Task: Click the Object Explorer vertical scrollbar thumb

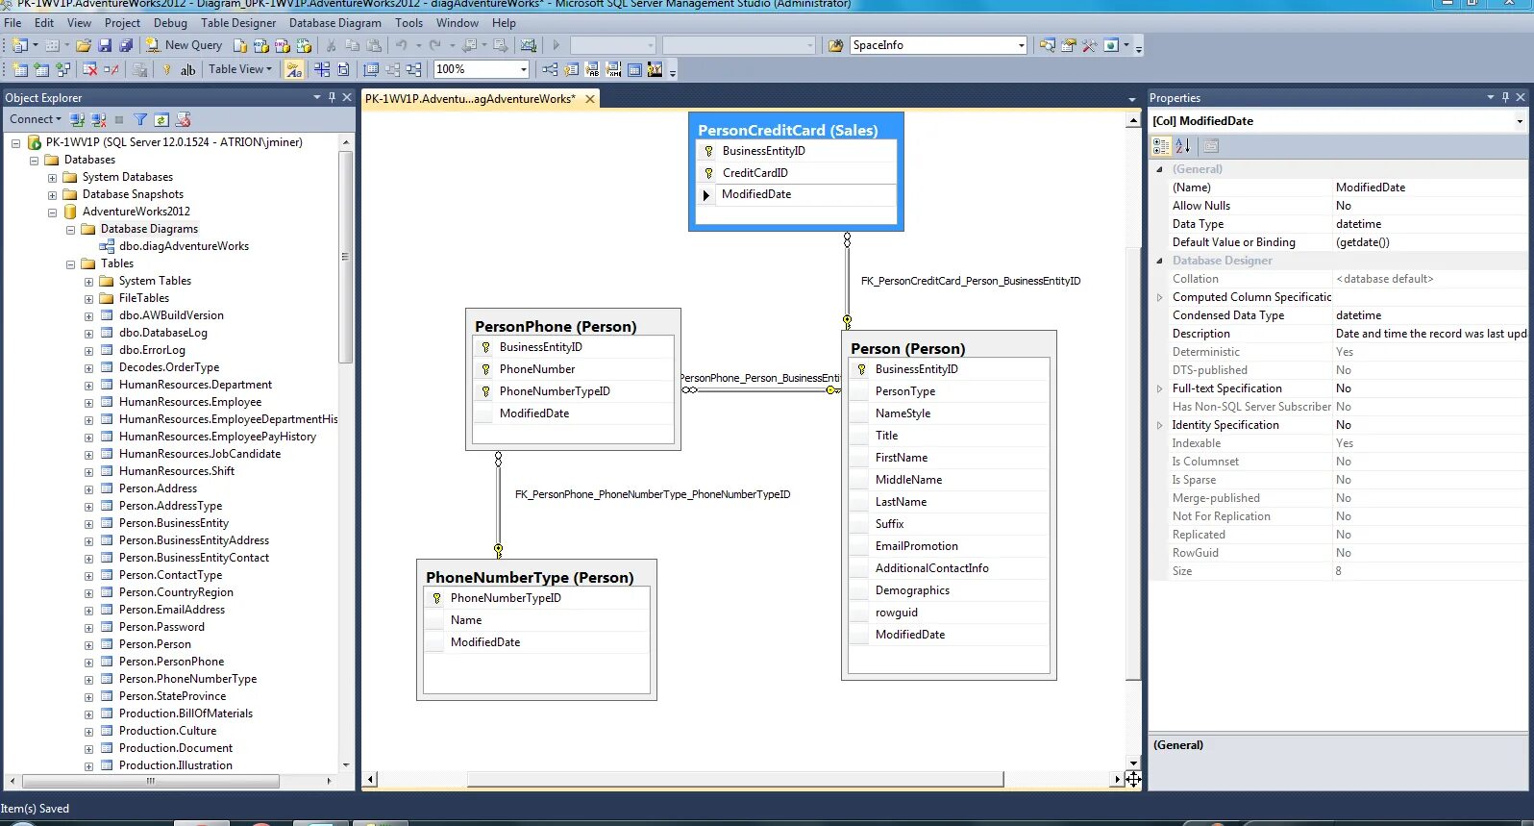Action: pos(346,257)
